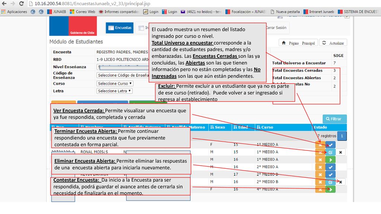Exclude the female age 15 student in 1° MEDIO A
Image resolution: width=381 pixels, height=214 pixels.
[320, 145]
